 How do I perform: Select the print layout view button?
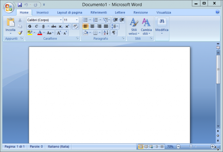click(x=141, y=147)
